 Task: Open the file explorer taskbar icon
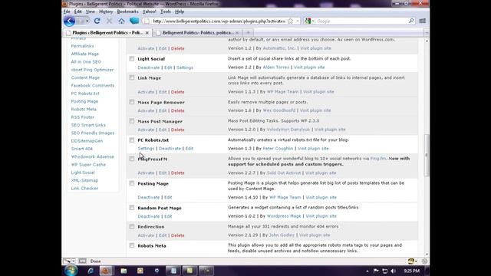pos(124,271)
